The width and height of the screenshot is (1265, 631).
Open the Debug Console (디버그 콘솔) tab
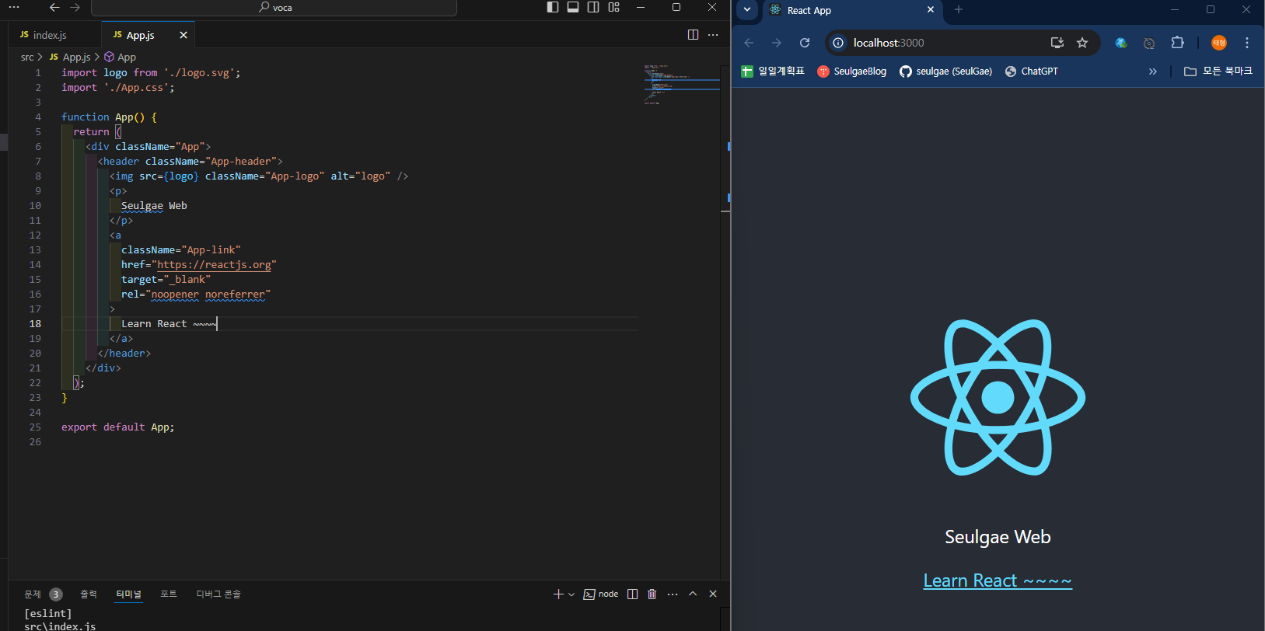pos(218,594)
